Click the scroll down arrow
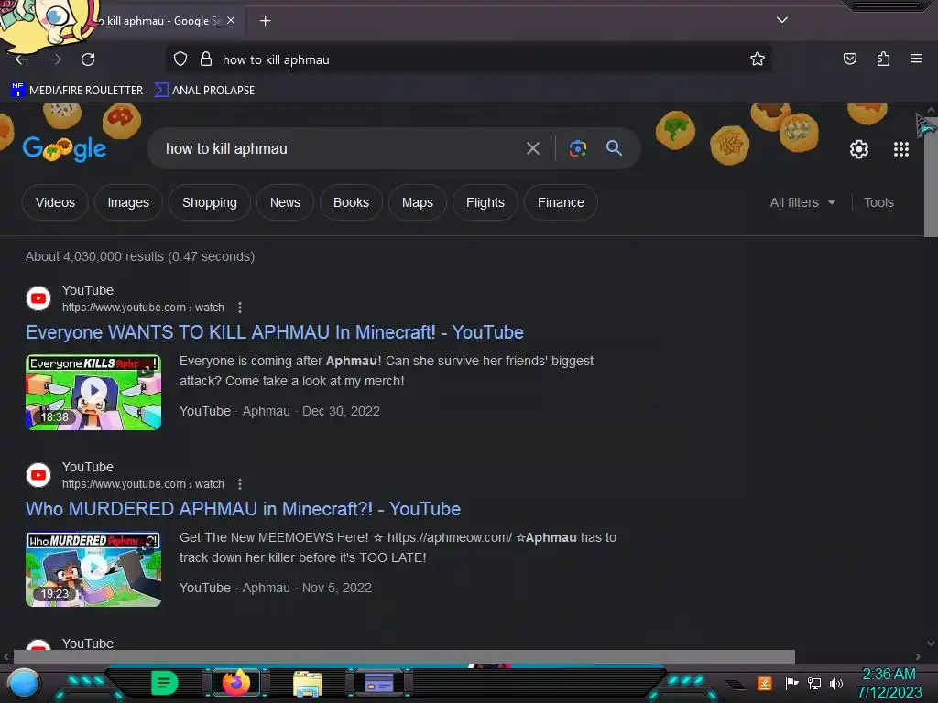Screen dimensions: 938x703 pos(931,644)
